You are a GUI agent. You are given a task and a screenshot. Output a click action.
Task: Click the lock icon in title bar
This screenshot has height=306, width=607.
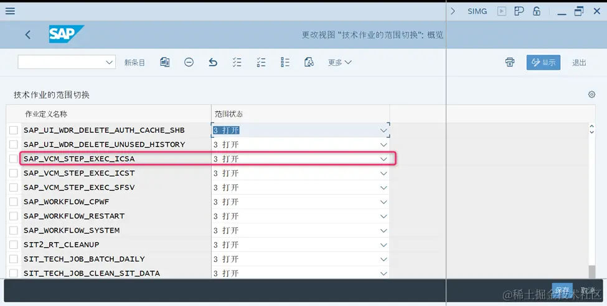[x=537, y=11]
